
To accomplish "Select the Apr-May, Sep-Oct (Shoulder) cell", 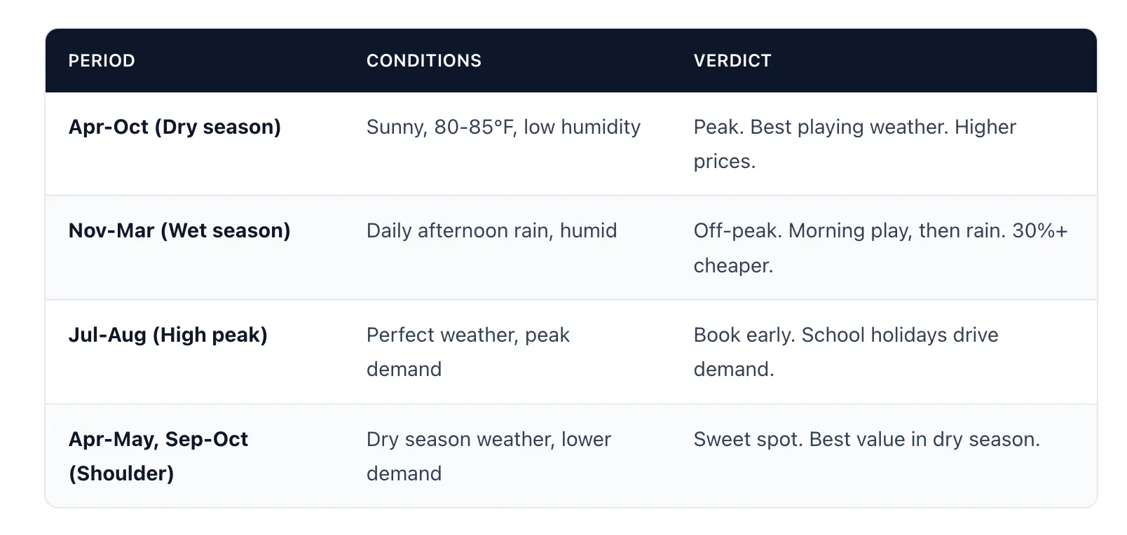I will pyautogui.click(x=158, y=456).
